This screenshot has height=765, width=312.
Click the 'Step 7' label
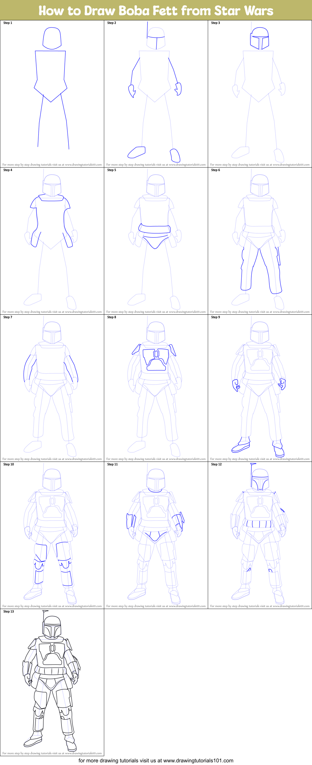[x=8, y=317]
